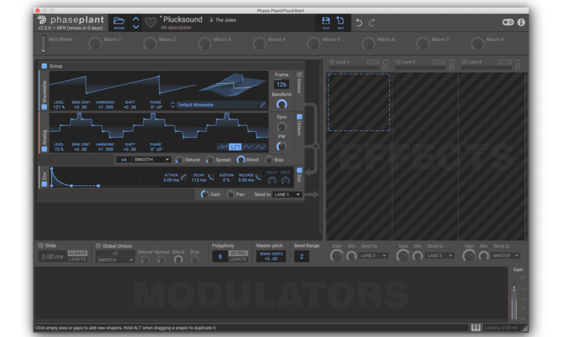Go to the next preset with down arrow
562x337 pixels.
136,26
